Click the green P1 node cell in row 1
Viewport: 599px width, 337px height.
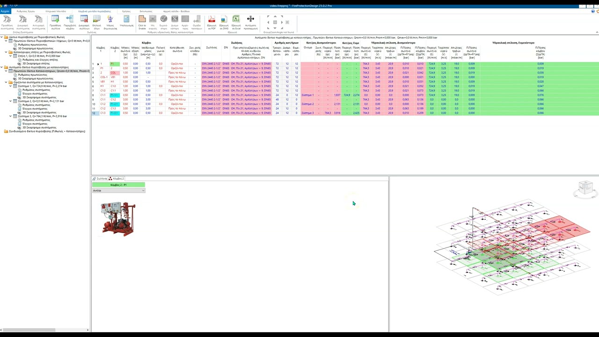point(115,64)
